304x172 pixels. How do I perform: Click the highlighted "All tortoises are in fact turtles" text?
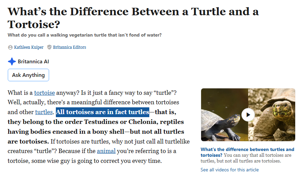tap(102, 112)
